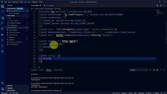Click Prettier status in status bar

pos(156,93)
